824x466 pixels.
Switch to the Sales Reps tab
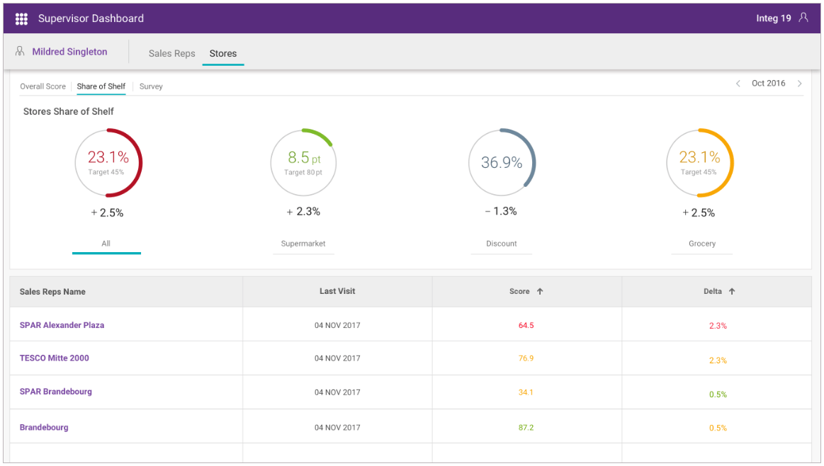[x=171, y=53]
